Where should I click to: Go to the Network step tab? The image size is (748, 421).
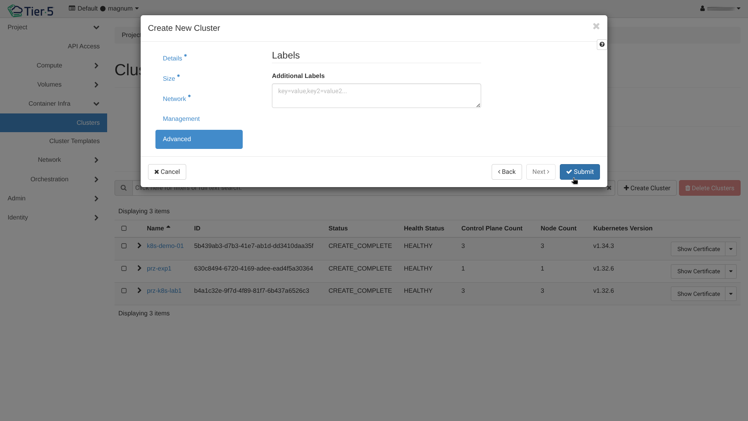tap(175, 99)
